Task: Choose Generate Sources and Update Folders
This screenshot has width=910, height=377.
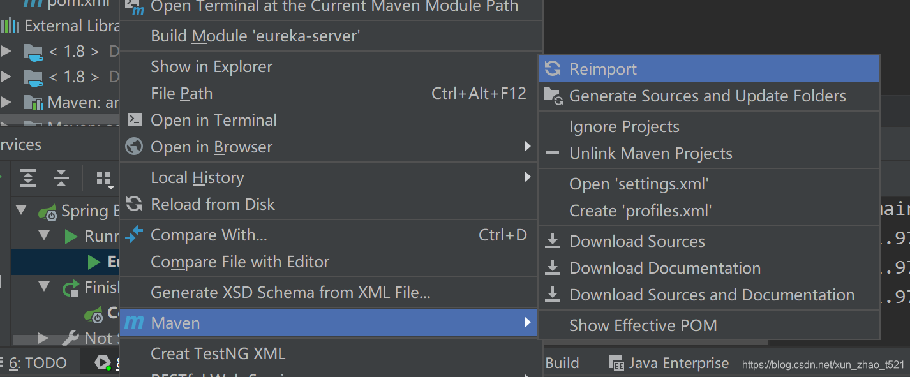Action: click(708, 96)
